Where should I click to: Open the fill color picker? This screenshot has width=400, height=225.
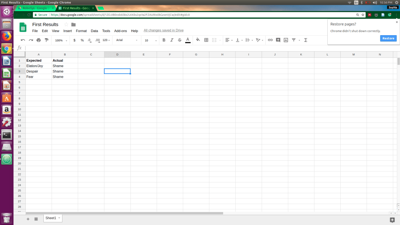click(198, 40)
